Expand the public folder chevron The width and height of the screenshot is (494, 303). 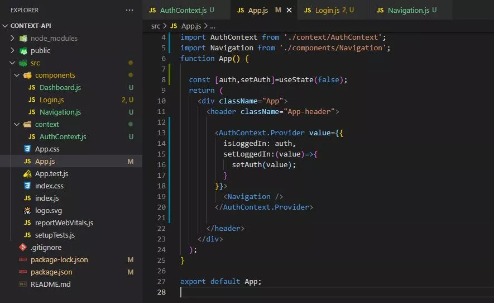point(12,50)
